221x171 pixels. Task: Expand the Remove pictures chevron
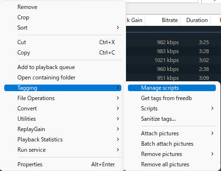[x=213, y=154]
